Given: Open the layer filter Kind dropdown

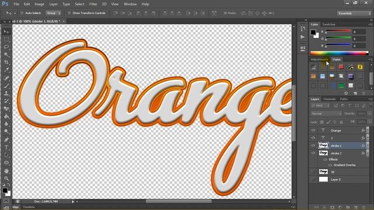Looking at the screenshot, I should tap(320, 106).
